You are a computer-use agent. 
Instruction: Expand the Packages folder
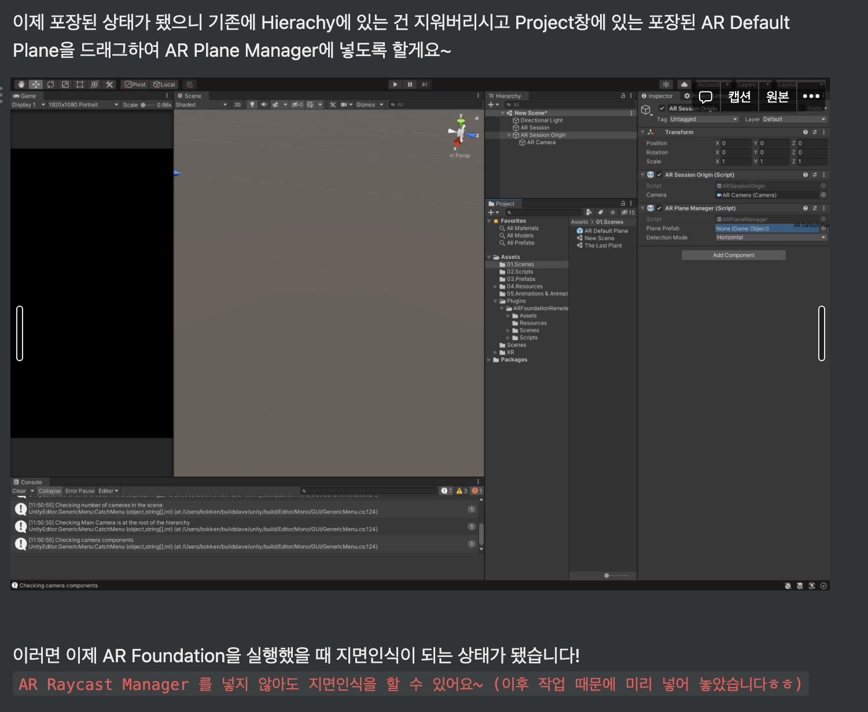coord(489,359)
